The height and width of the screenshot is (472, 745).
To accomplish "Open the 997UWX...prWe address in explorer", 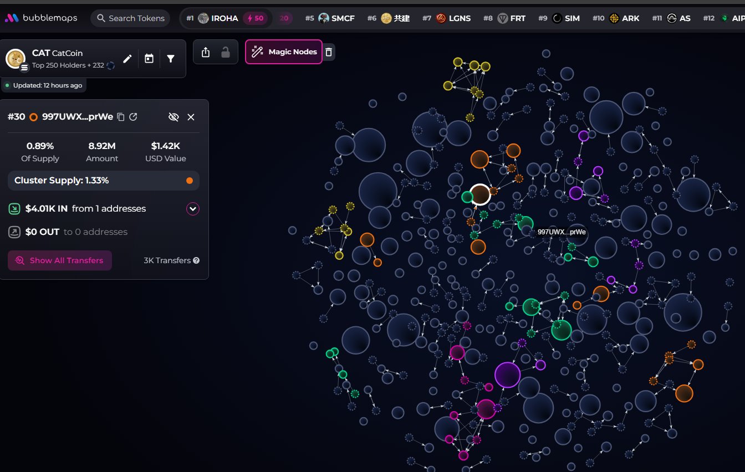I will pos(134,117).
